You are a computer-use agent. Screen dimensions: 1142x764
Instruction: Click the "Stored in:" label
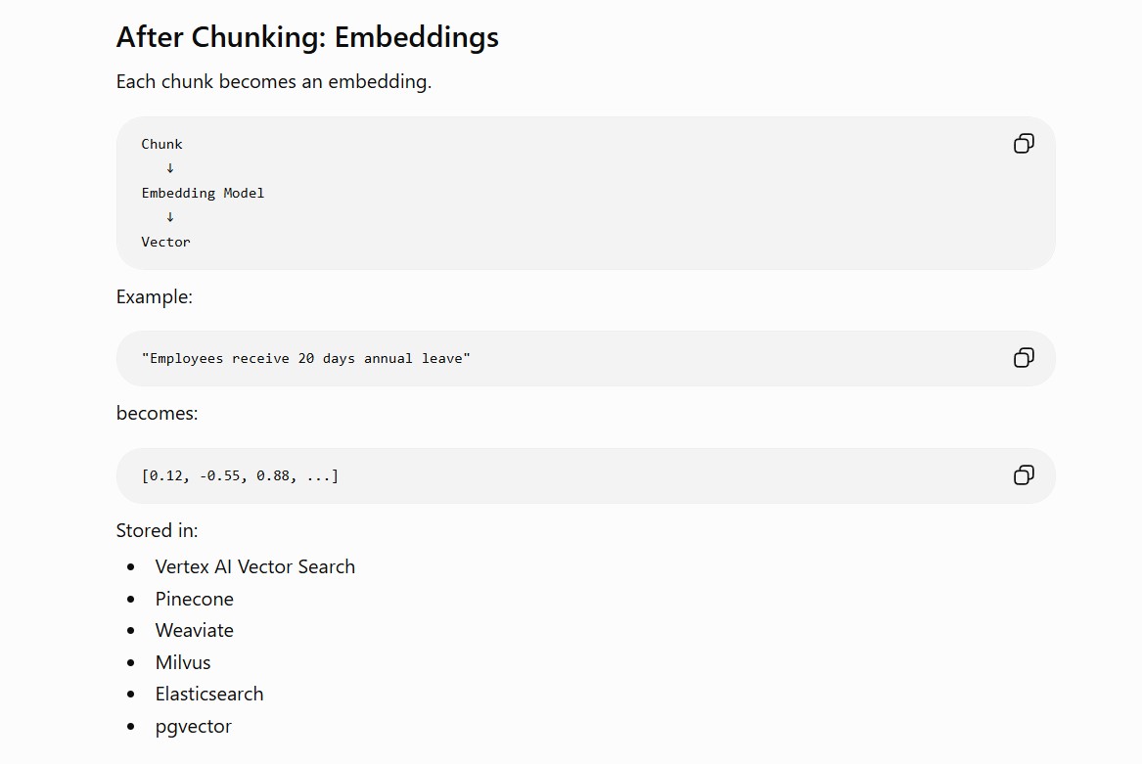pyautogui.click(x=157, y=530)
